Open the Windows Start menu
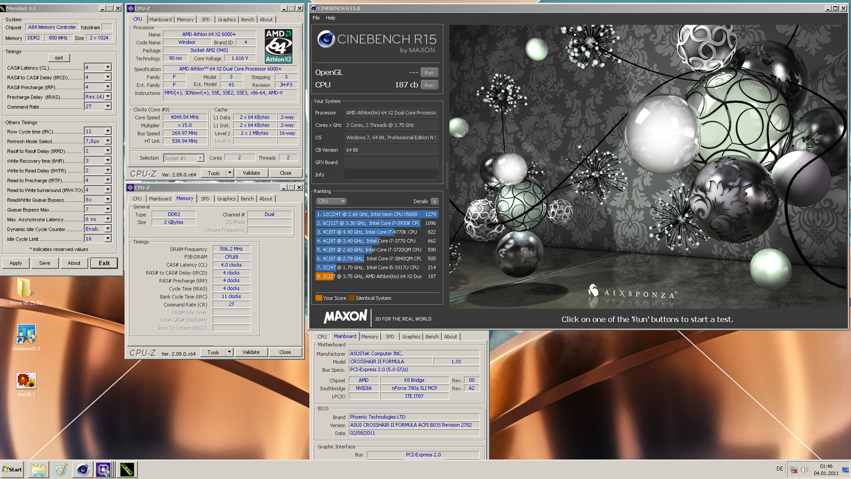 12,470
